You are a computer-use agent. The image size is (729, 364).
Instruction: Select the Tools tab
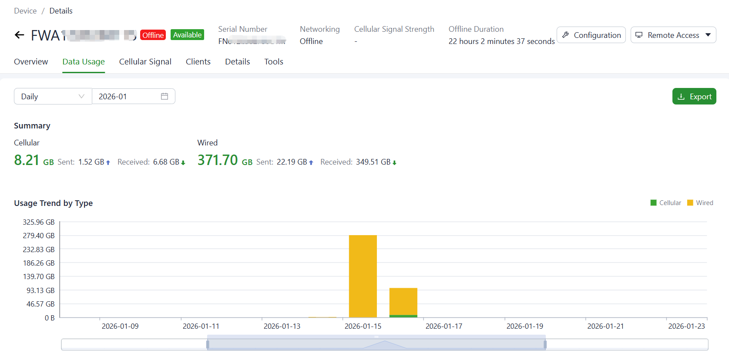(x=273, y=62)
